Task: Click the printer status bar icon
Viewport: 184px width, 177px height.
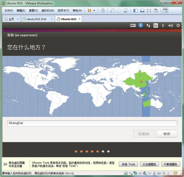Action: tap(140, 173)
